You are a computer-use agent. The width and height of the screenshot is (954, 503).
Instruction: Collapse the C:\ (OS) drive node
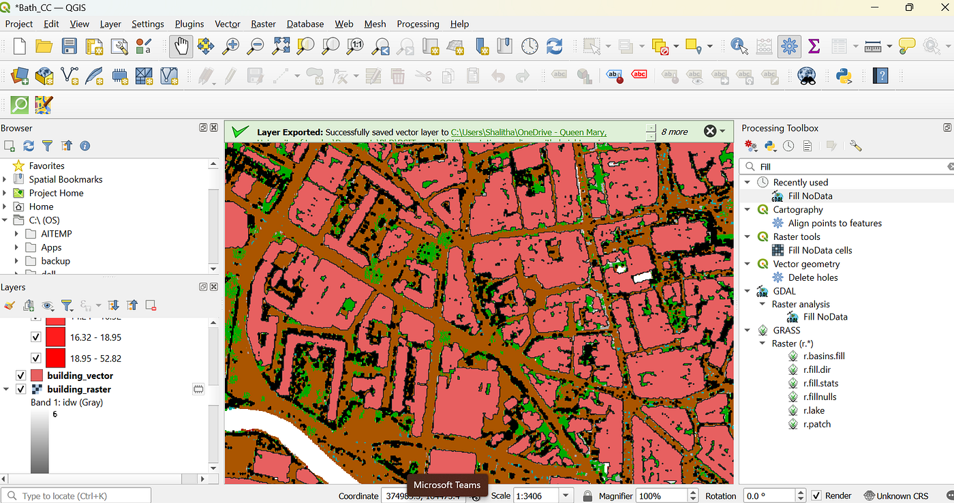pos(5,220)
